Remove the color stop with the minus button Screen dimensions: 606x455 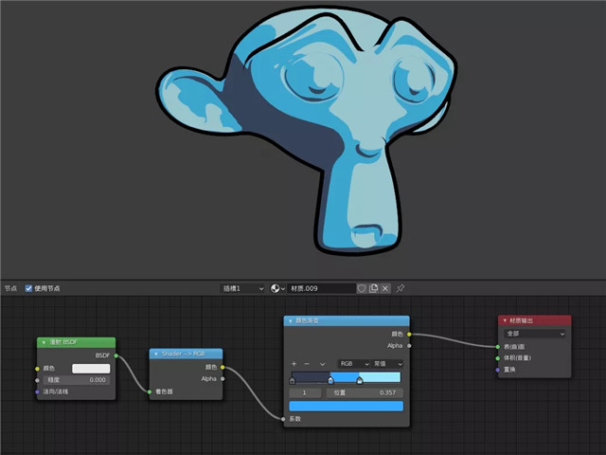click(x=307, y=364)
